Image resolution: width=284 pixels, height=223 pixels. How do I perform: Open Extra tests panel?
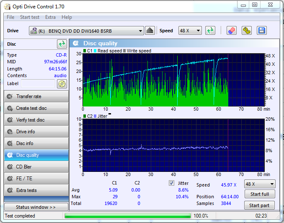[x=36, y=190]
